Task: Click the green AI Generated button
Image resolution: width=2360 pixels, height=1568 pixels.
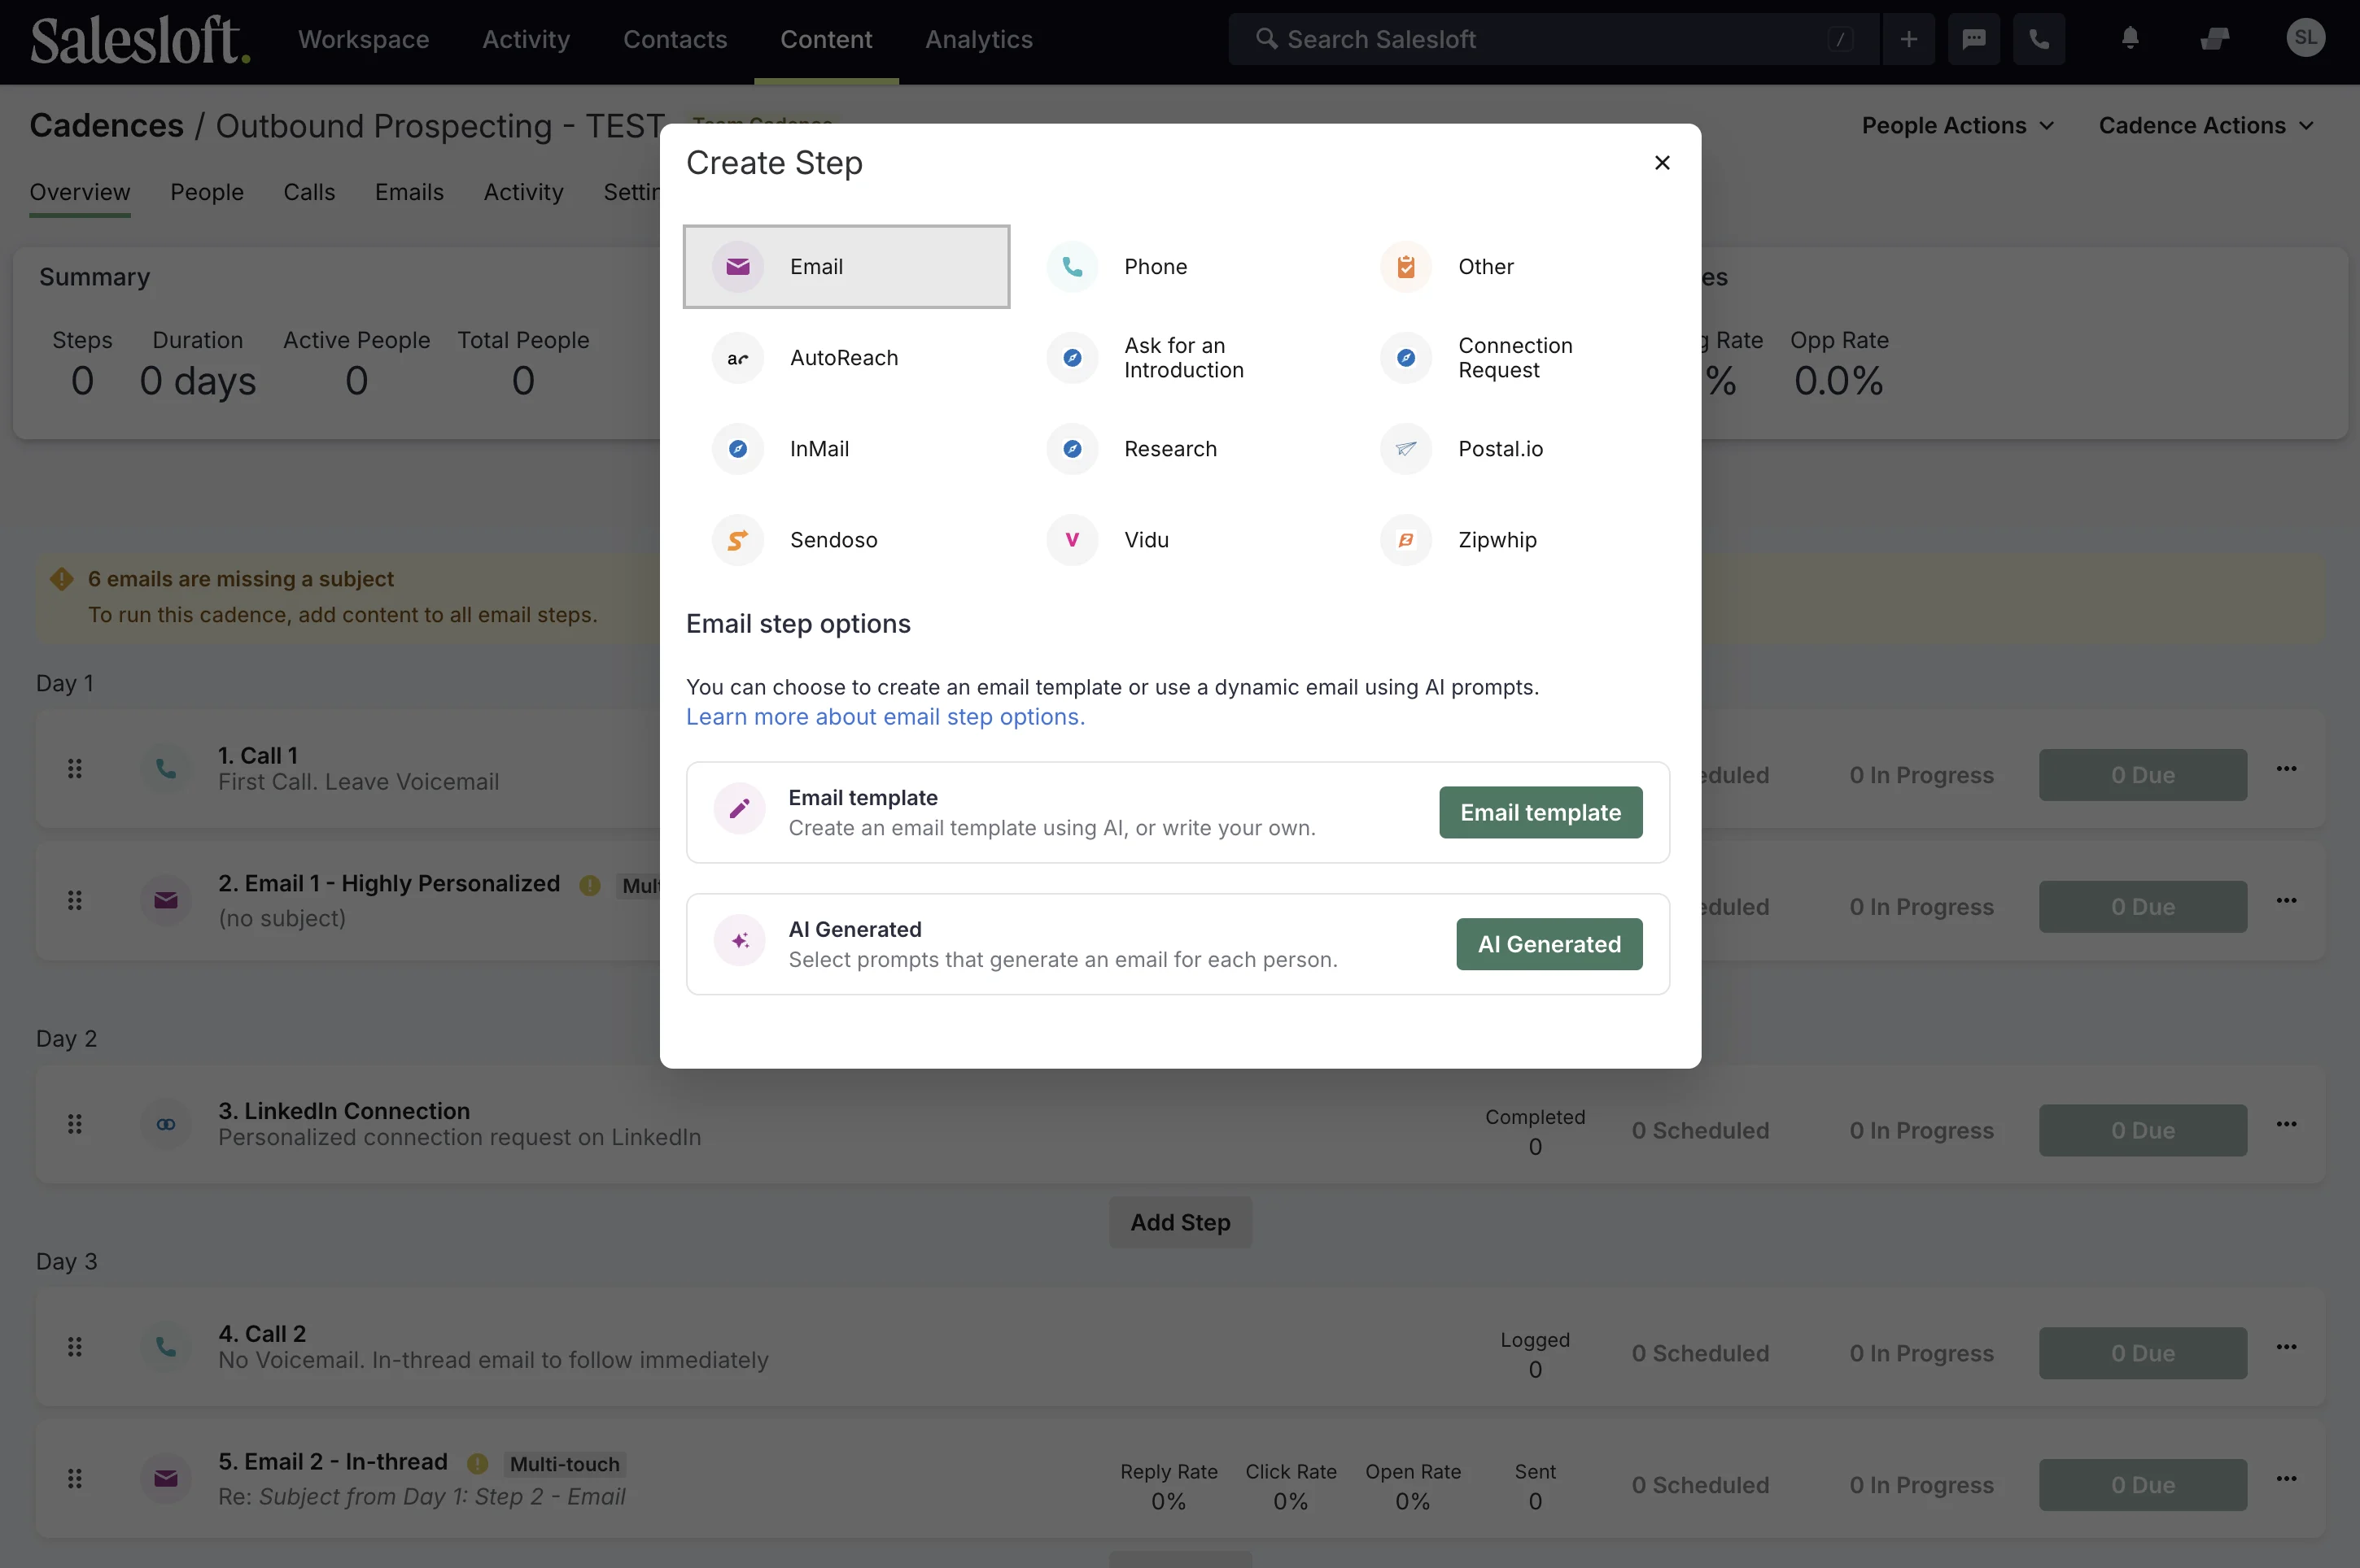Action: pyautogui.click(x=1549, y=944)
